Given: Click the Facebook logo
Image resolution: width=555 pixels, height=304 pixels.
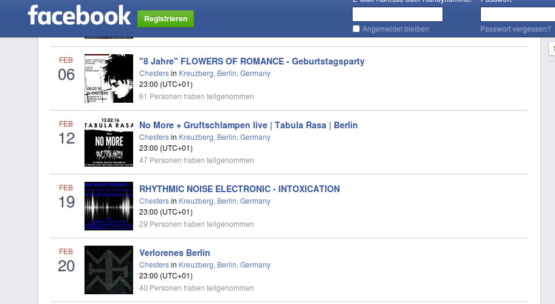Looking at the screenshot, I should tap(79, 16).
